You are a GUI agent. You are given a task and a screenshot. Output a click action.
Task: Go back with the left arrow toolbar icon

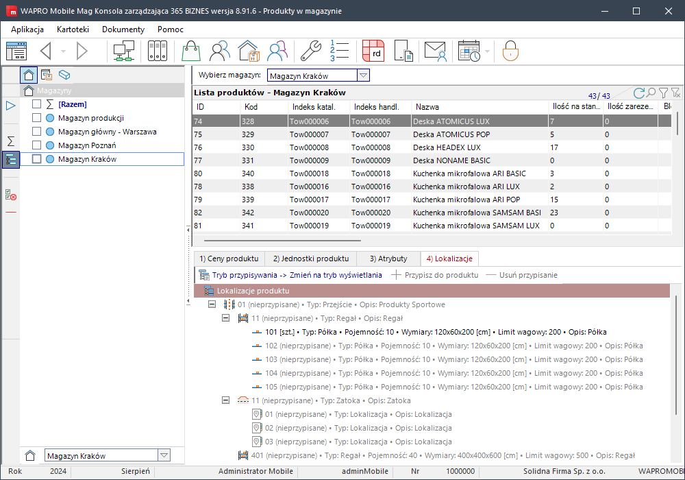coord(46,51)
